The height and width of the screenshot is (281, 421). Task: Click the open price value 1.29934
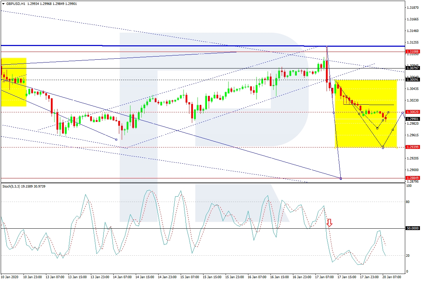pyautogui.click(x=33, y=4)
